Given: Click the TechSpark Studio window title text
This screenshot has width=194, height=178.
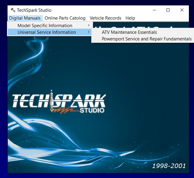Looking at the screenshot, I should [x=34, y=10].
